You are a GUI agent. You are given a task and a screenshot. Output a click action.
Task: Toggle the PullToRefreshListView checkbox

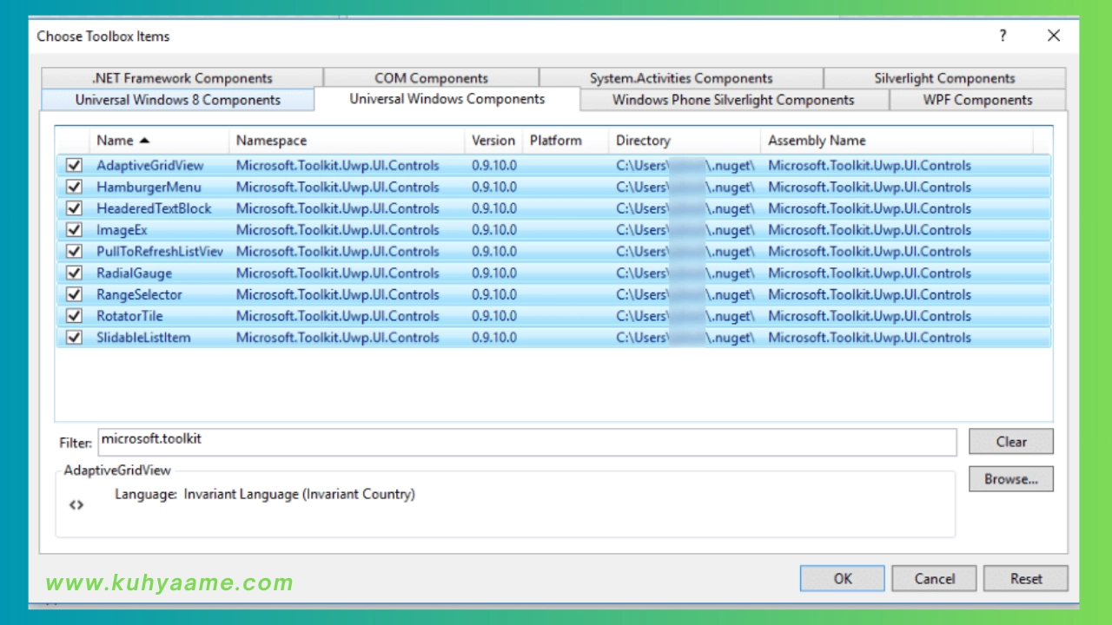(74, 252)
